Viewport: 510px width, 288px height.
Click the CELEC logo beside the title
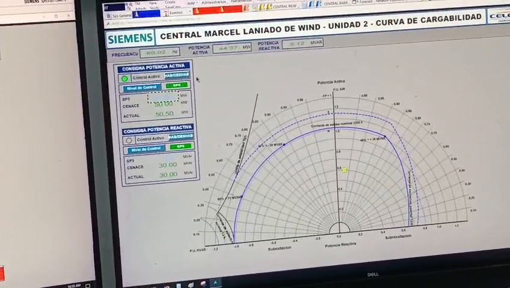coord(499,16)
